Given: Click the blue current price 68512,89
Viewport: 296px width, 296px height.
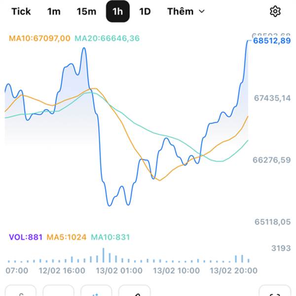Looking at the screenshot, I should [271, 41].
